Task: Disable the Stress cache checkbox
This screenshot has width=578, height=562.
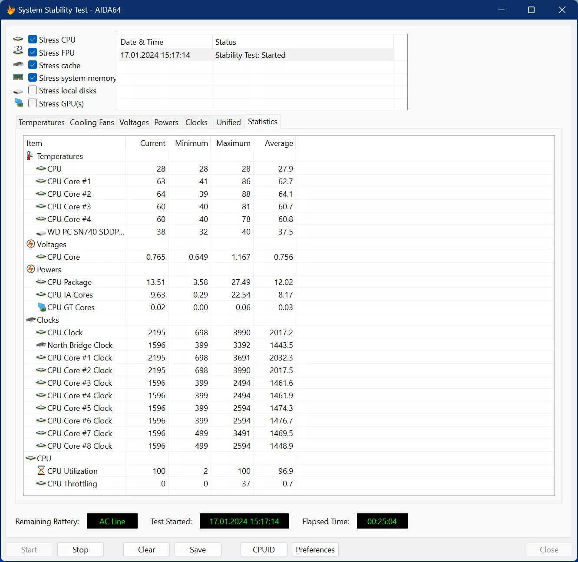Action: click(x=33, y=65)
